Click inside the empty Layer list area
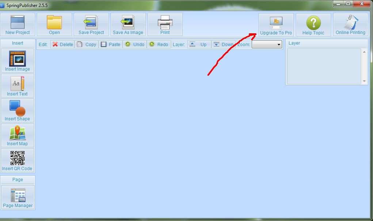This screenshot has width=373, height=221. (324, 66)
